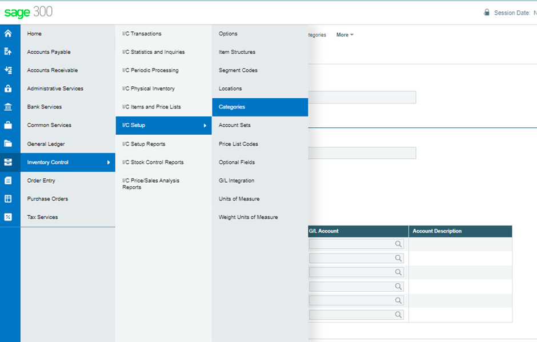Click the Home icon in sidebar
Image resolution: width=537 pixels, height=342 pixels.
click(x=8, y=34)
